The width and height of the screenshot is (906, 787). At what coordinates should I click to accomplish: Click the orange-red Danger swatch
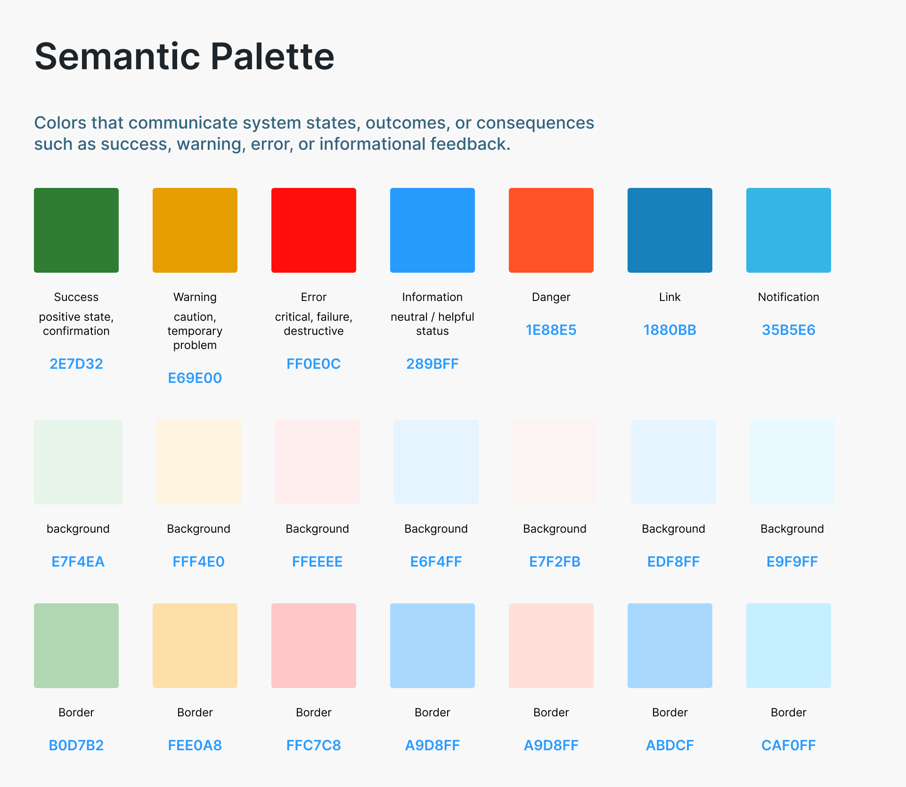551,230
